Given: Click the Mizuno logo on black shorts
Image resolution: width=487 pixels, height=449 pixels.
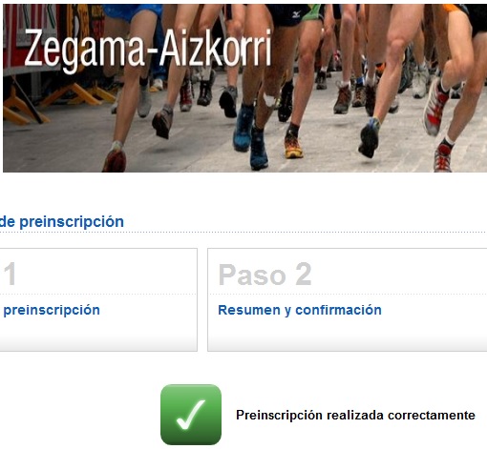Looking at the screenshot, I should pyautogui.click(x=296, y=14).
